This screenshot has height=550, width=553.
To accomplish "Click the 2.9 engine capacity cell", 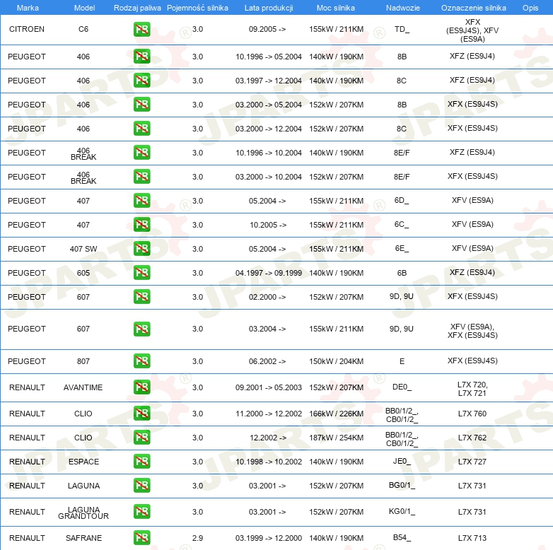I will [x=197, y=538].
